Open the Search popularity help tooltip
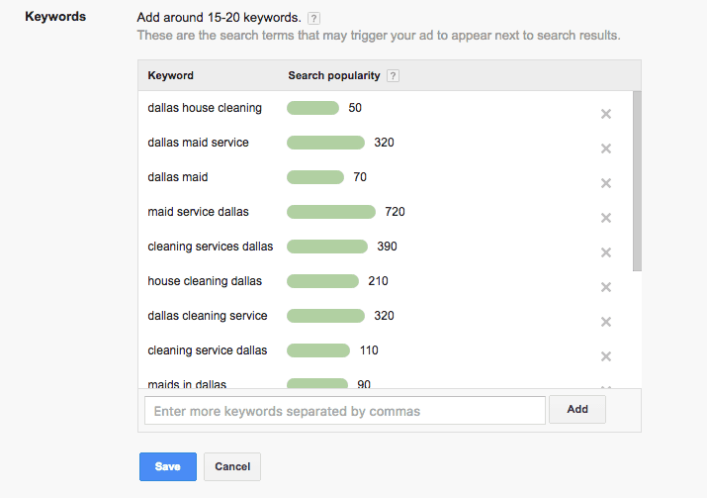 394,76
